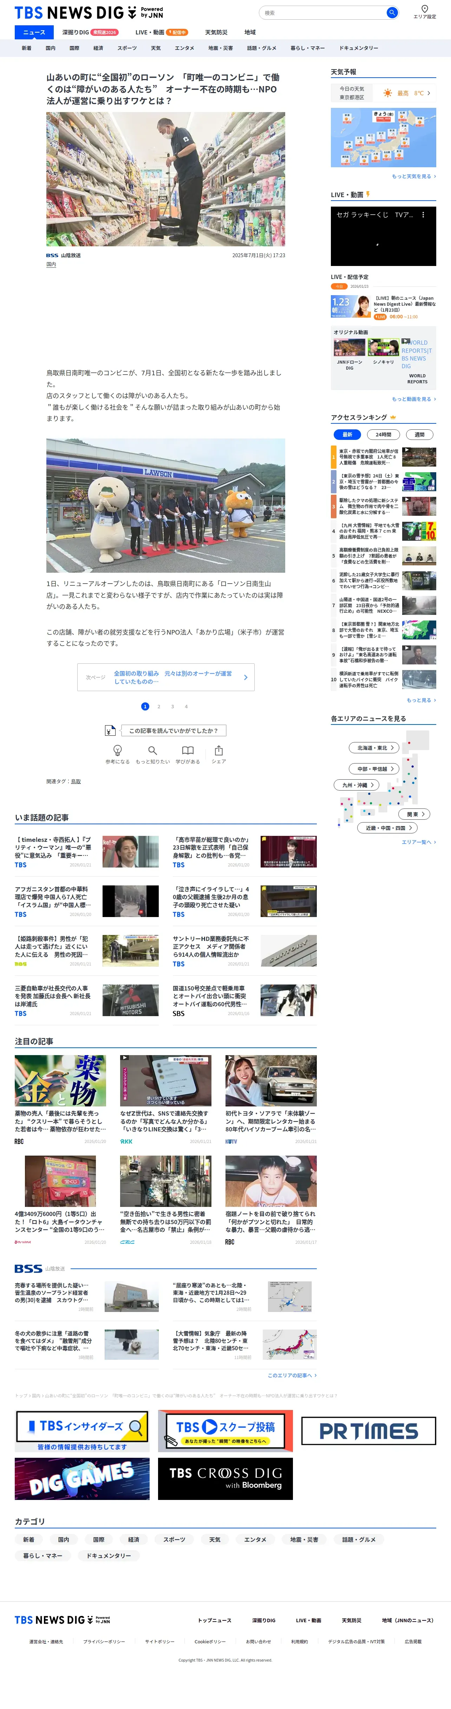Click このエリアの記事へ link
The height and width of the screenshot is (1709, 451).
click(x=292, y=1375)
